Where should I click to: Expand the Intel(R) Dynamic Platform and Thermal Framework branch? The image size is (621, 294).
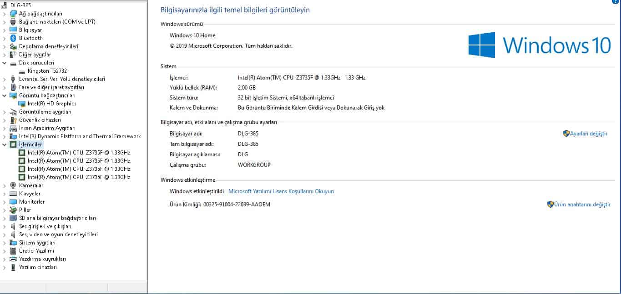pos(4,136)
